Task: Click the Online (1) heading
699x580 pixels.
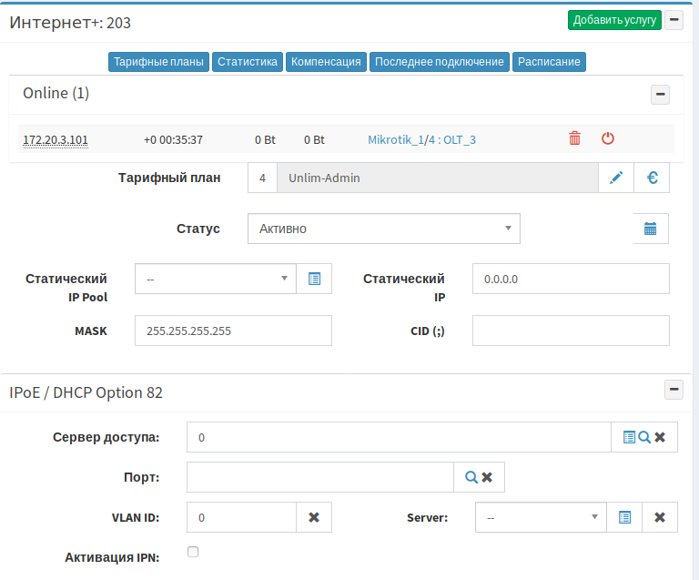Action: (x=56, y=93)
